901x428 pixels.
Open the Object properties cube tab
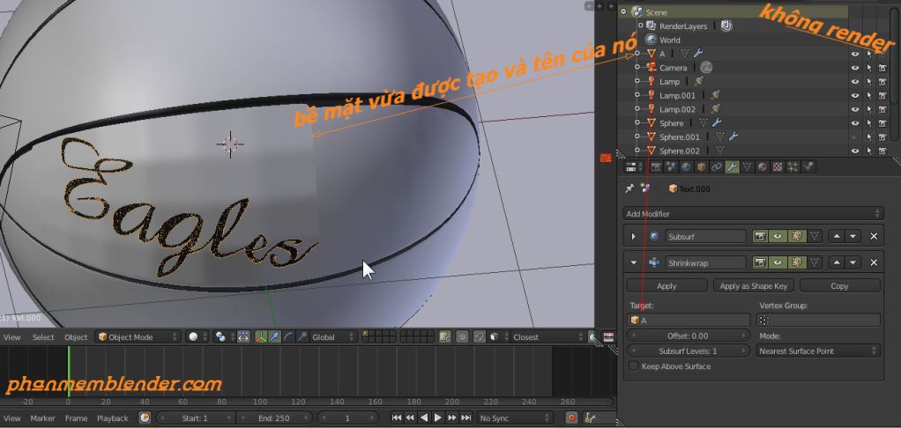click(x=701, y=167)
